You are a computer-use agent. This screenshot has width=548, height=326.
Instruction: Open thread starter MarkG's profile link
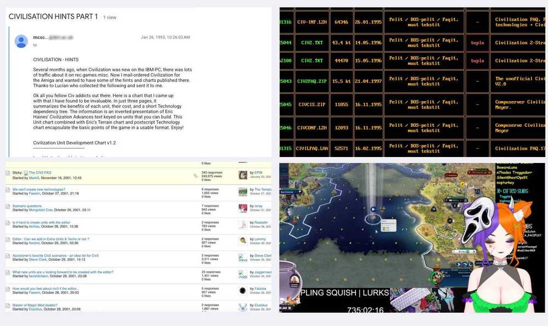pos(34,178)
